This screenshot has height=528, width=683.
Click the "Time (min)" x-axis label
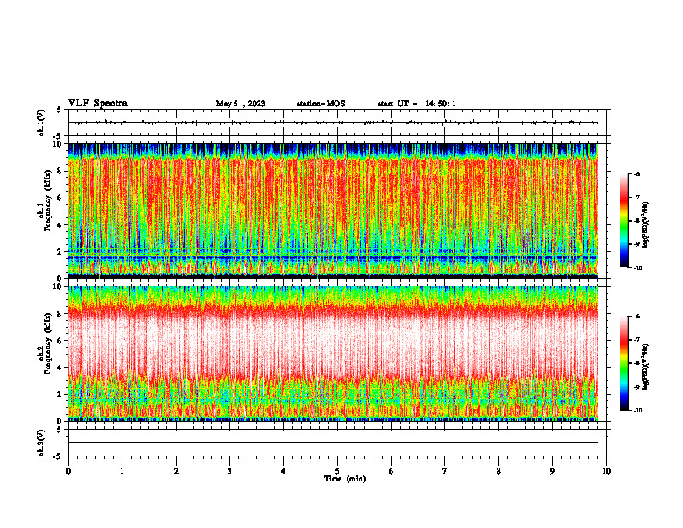(345, 479)
